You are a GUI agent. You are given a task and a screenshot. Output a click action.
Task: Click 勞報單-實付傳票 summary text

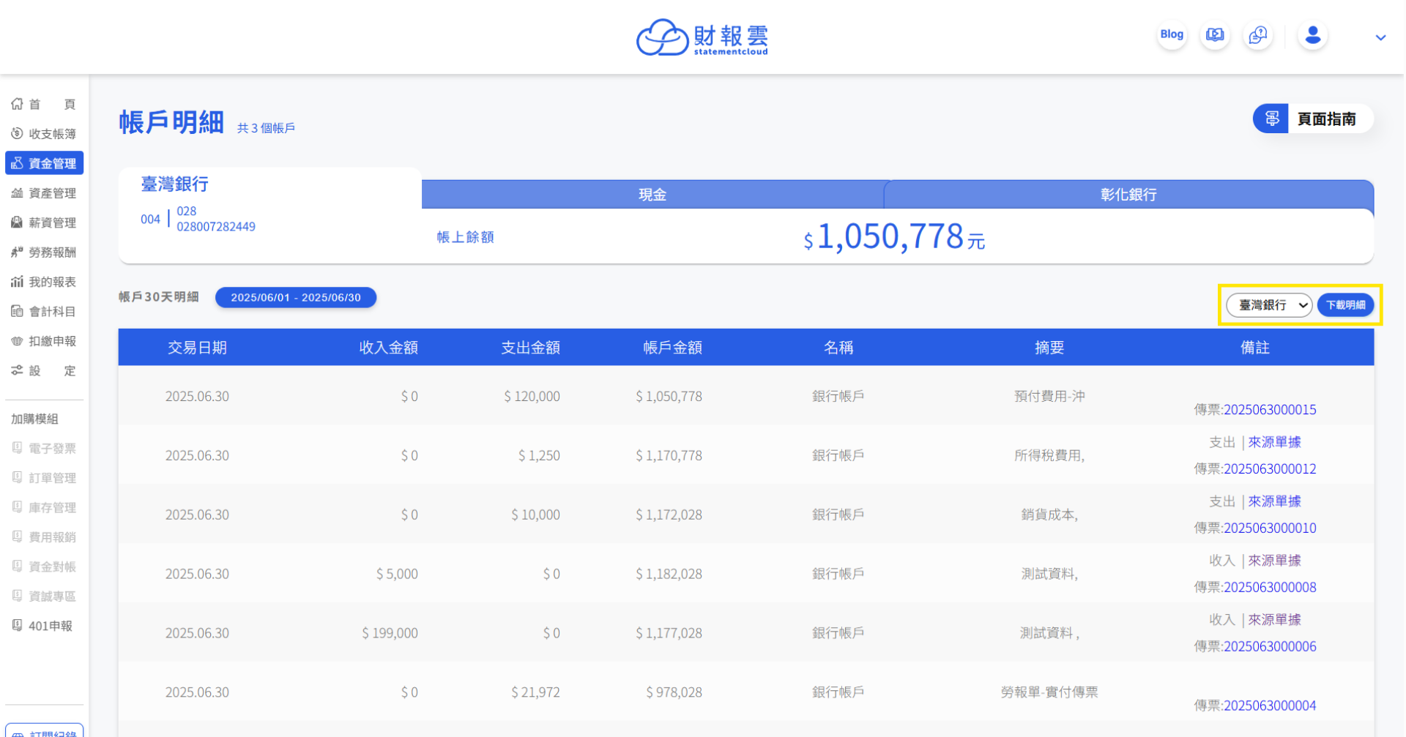coord(1049,692)
